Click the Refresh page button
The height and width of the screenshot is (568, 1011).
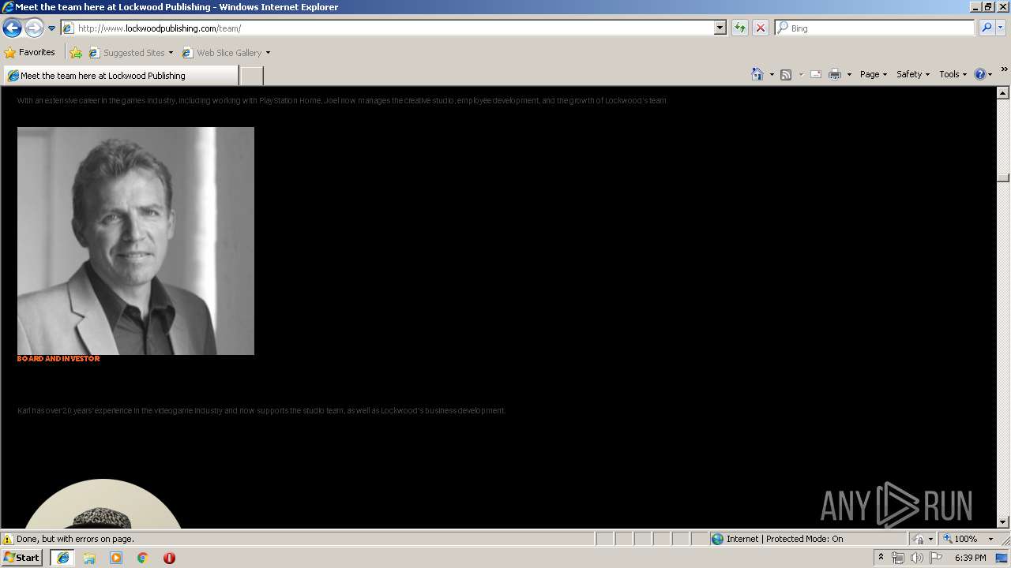pos(740,28)
